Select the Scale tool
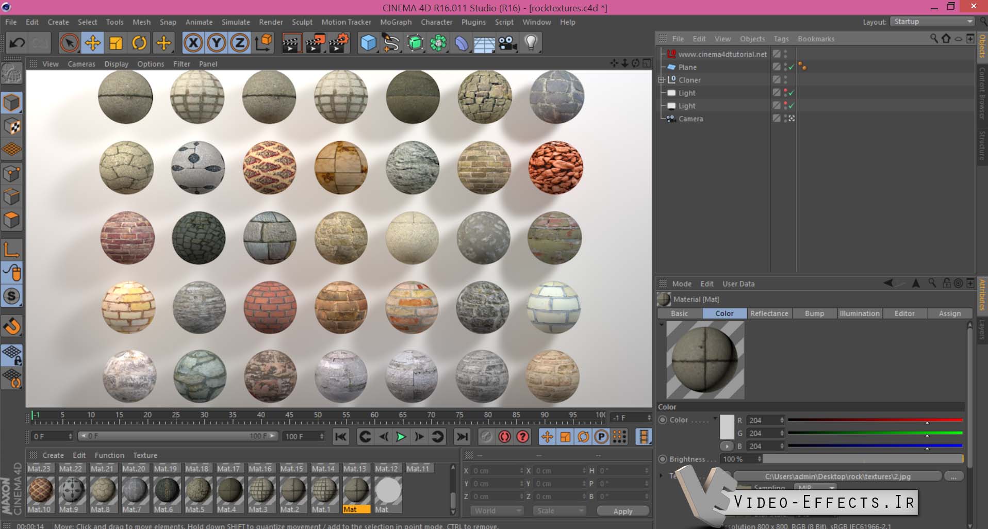Screen dimensions: 988x529 (x=116, y=43)
